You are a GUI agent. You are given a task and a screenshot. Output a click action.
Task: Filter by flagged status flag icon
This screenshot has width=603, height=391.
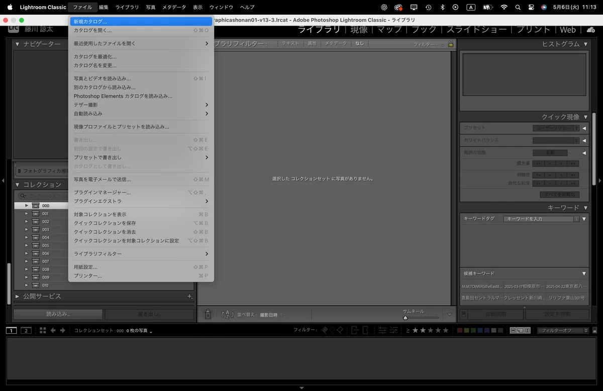pos(325,330)
